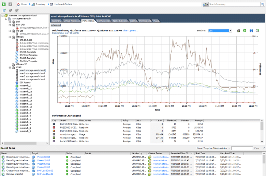This screenshot has height=176, width=266.
Task: Refresh the performance chart
Action: tap(245, 31)
